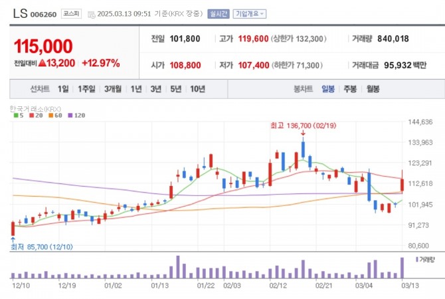This screenshot has height=299, width=445.
Task: Click the 80,600 price axis label
Action: 418,246
